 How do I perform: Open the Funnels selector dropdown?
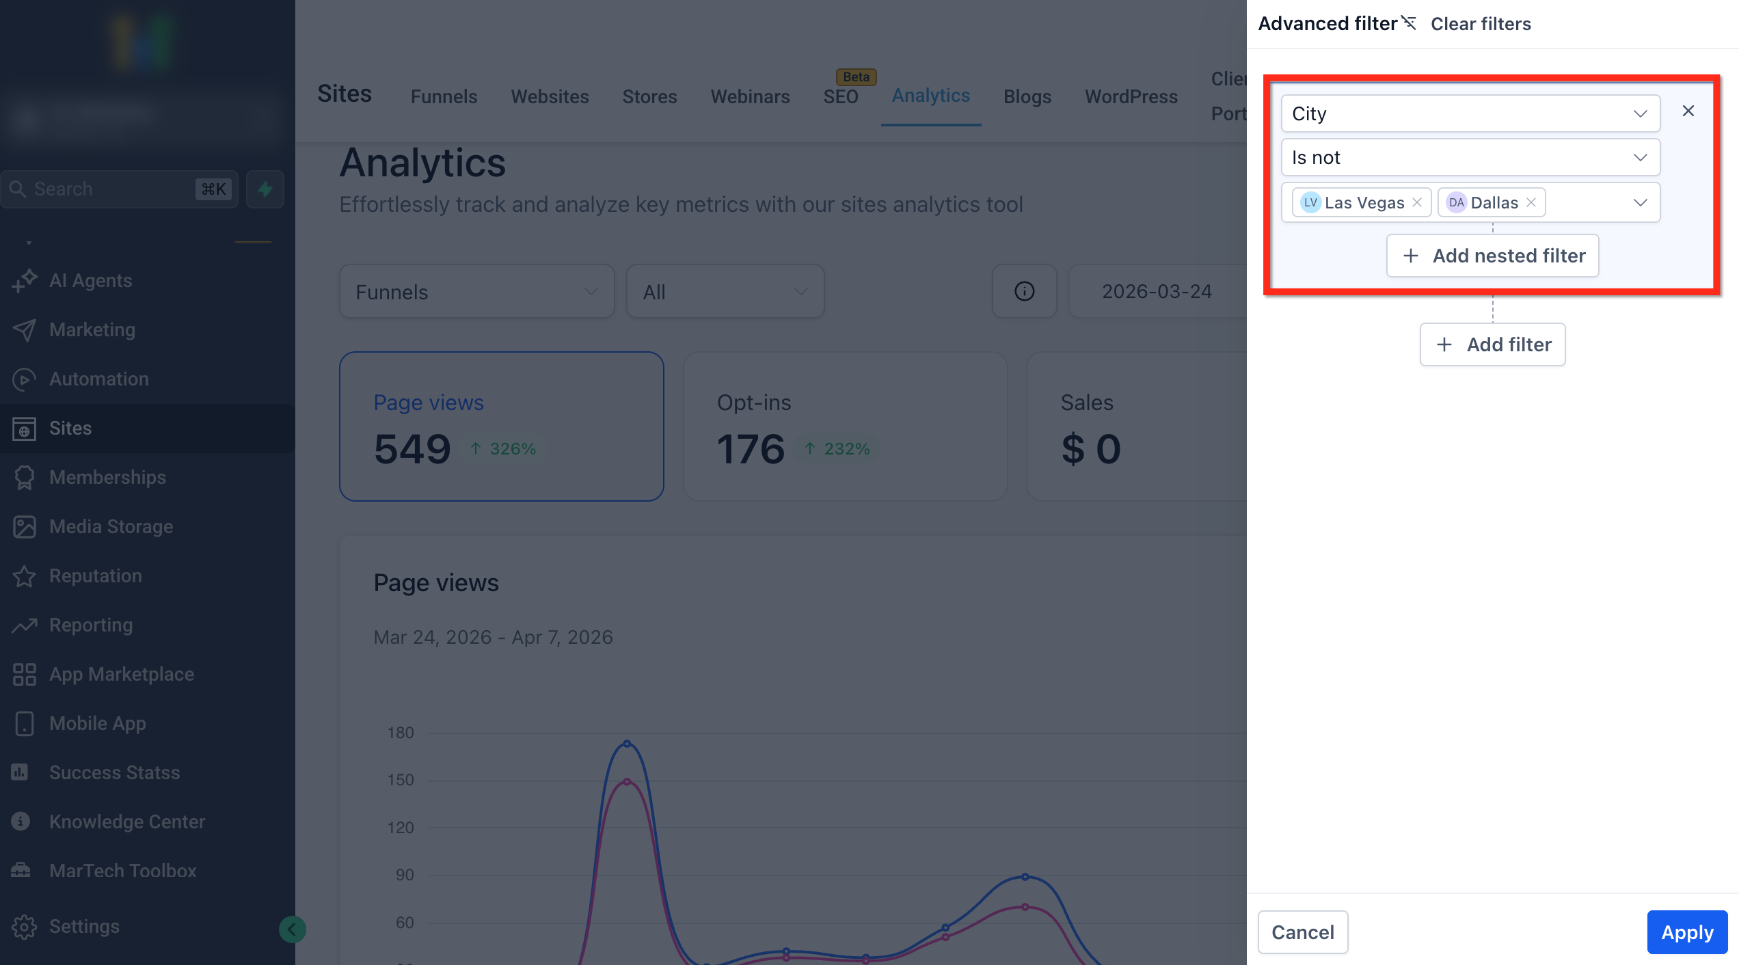pos(476,292)
